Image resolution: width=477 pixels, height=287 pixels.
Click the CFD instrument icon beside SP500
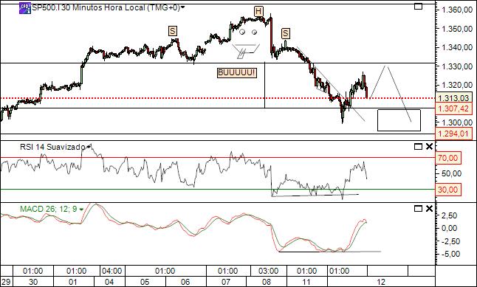[25, 8]
